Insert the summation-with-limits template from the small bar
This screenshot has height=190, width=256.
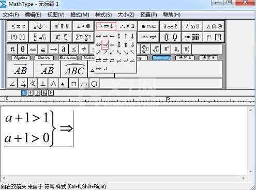[145, 50]
